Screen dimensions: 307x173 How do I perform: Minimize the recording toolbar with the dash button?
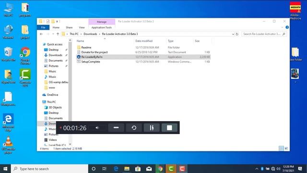pos(116,128)
